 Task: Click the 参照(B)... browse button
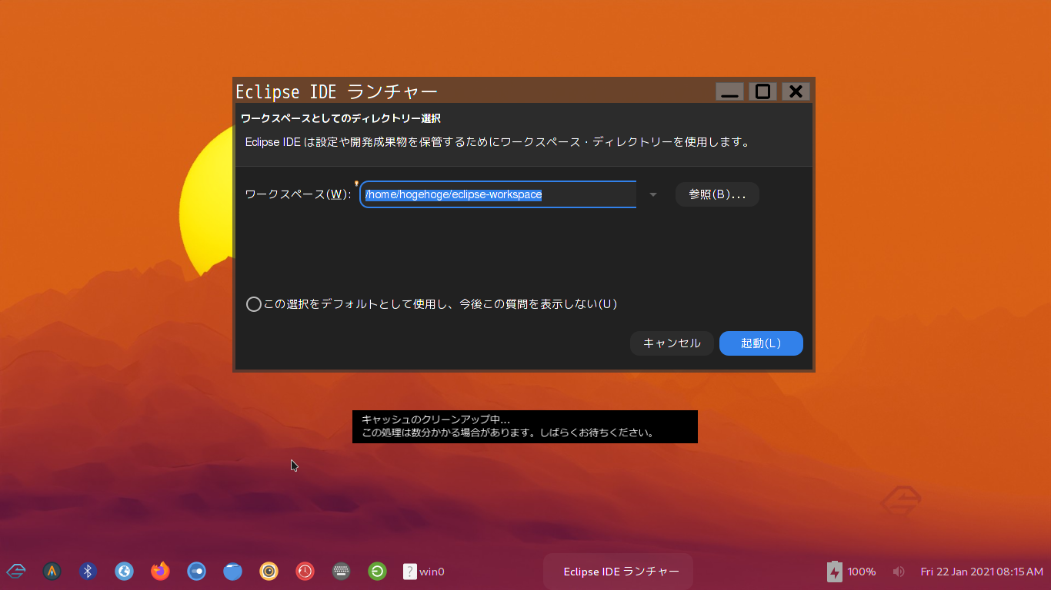(717, 194)
